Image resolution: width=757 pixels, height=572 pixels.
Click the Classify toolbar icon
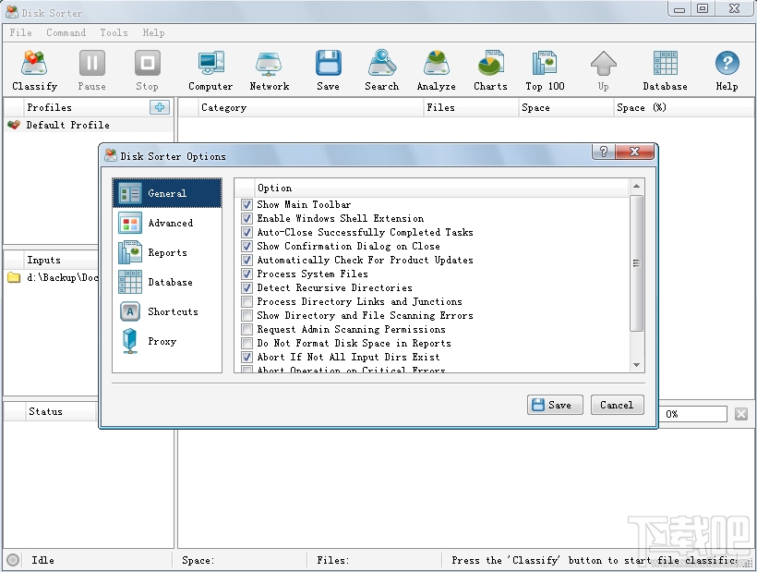pyautogui.click(x=34, y=63)
